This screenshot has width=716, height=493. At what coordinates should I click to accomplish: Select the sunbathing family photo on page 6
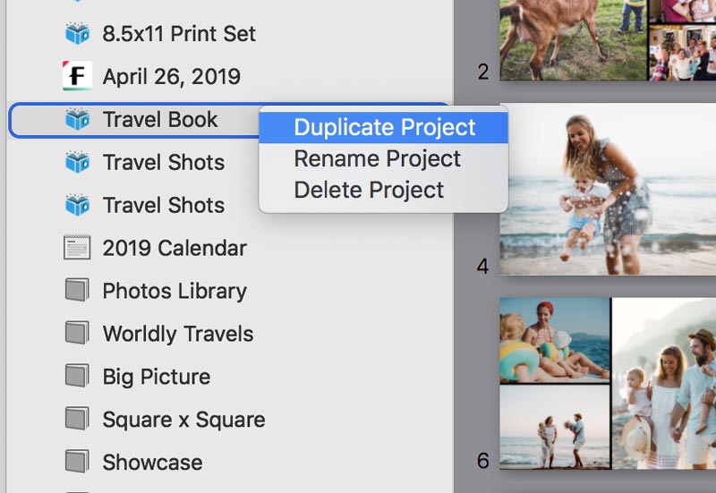click(555, 341)
